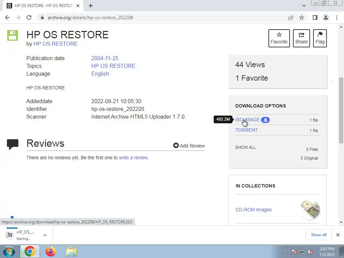Click the Action Center flag tray icon
Viewport: 344px width, 258px height.
(x=294, y=252)
